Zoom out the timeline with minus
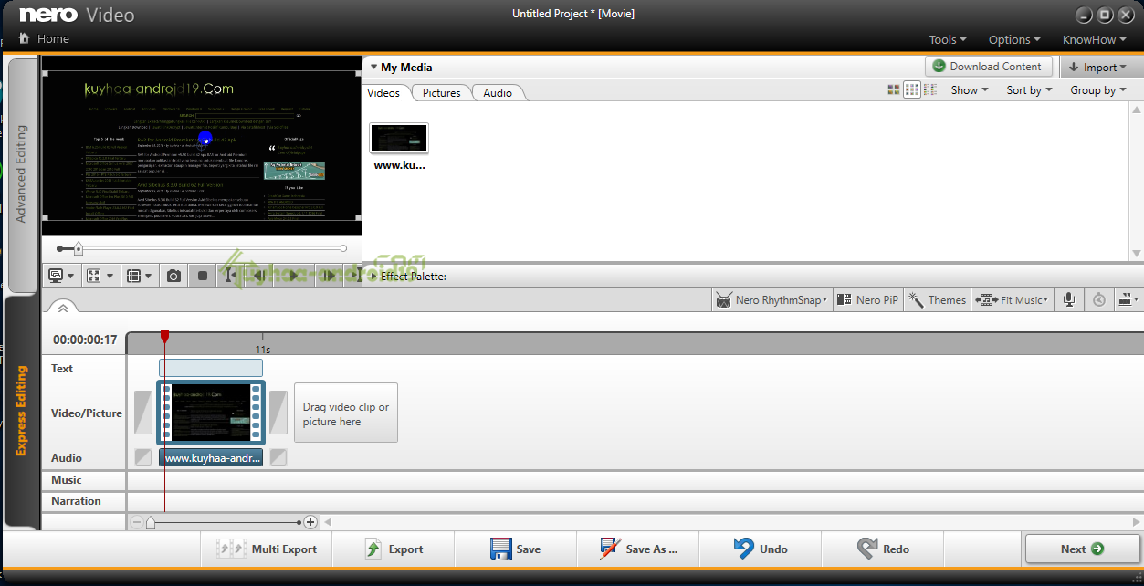 pos(137,522)
